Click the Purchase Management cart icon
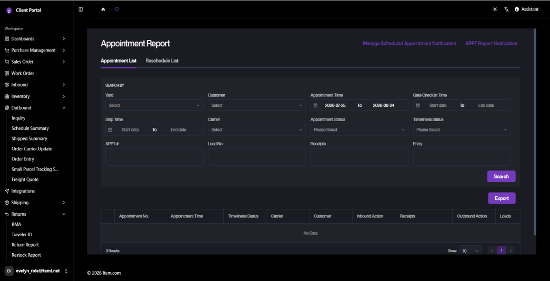550x281 pixels. point(7,50)
